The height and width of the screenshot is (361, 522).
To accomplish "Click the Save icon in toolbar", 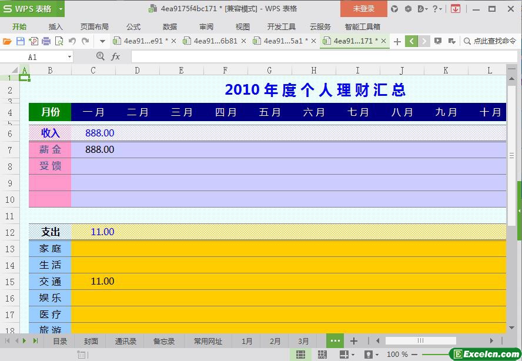I will pyautogui.click(x=20, y=41).
